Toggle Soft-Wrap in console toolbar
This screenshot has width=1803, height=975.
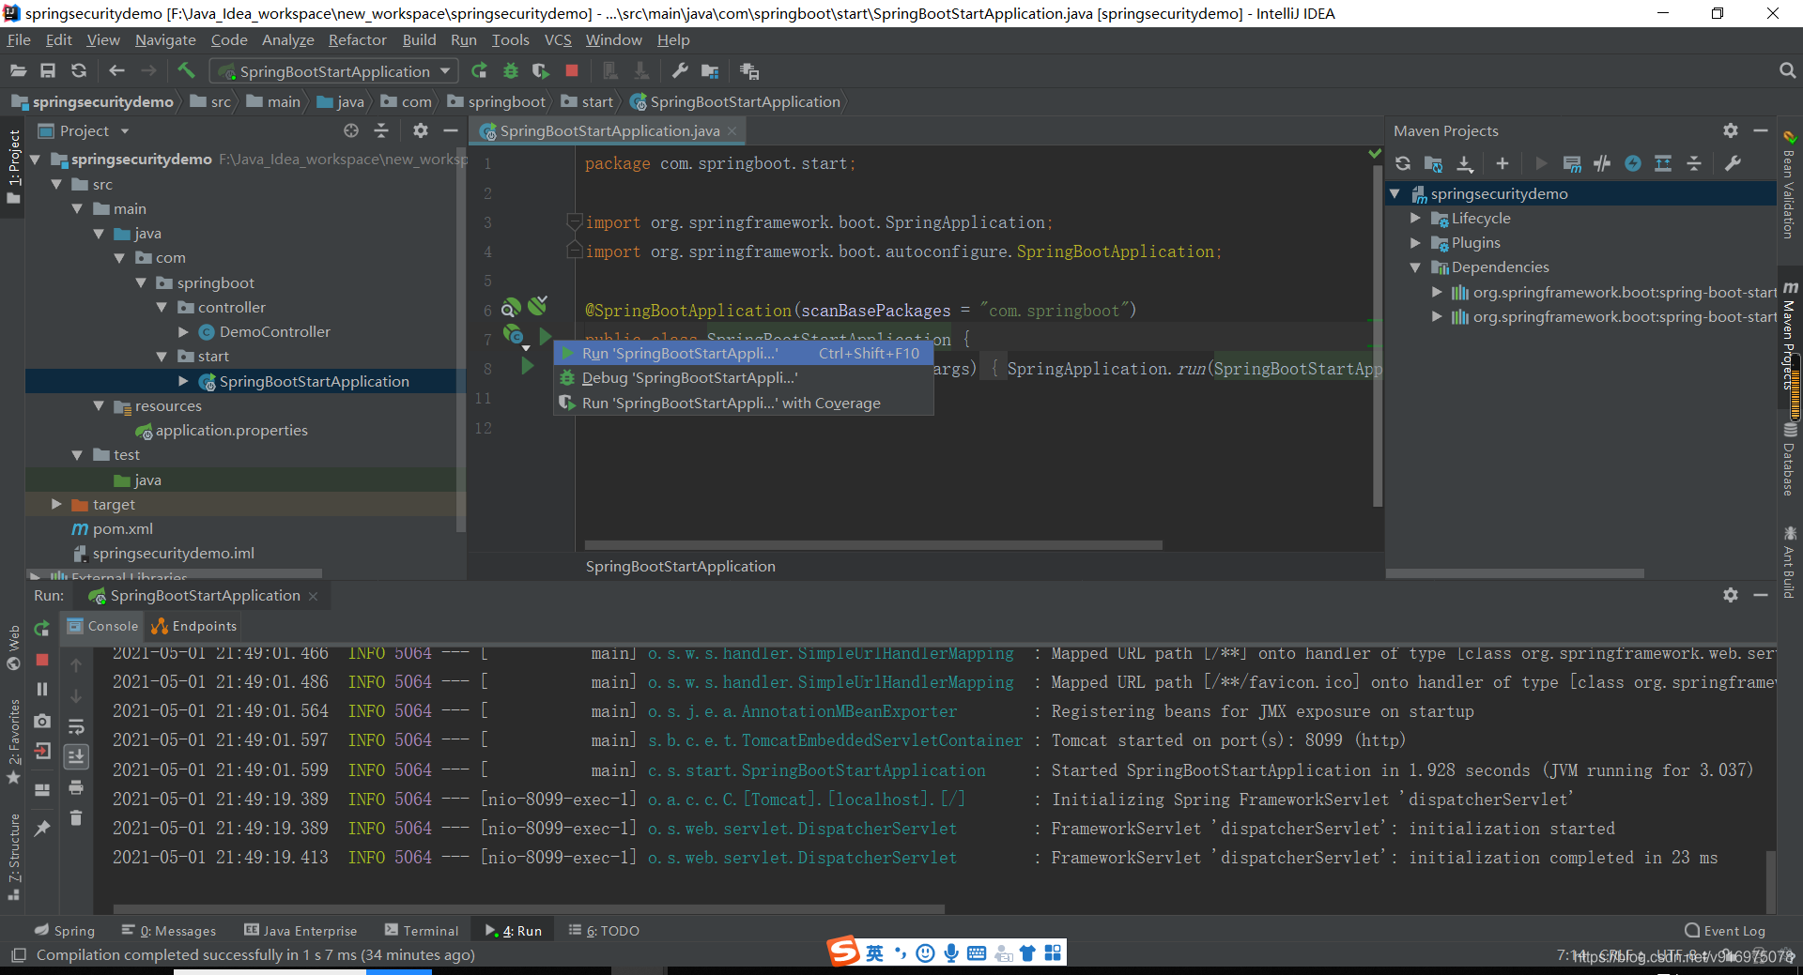pos(76,726)
